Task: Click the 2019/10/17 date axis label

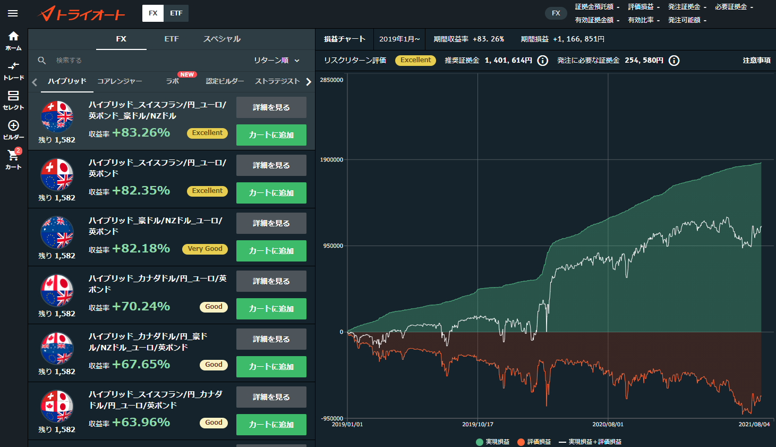Action: click(x=477, y=424)
